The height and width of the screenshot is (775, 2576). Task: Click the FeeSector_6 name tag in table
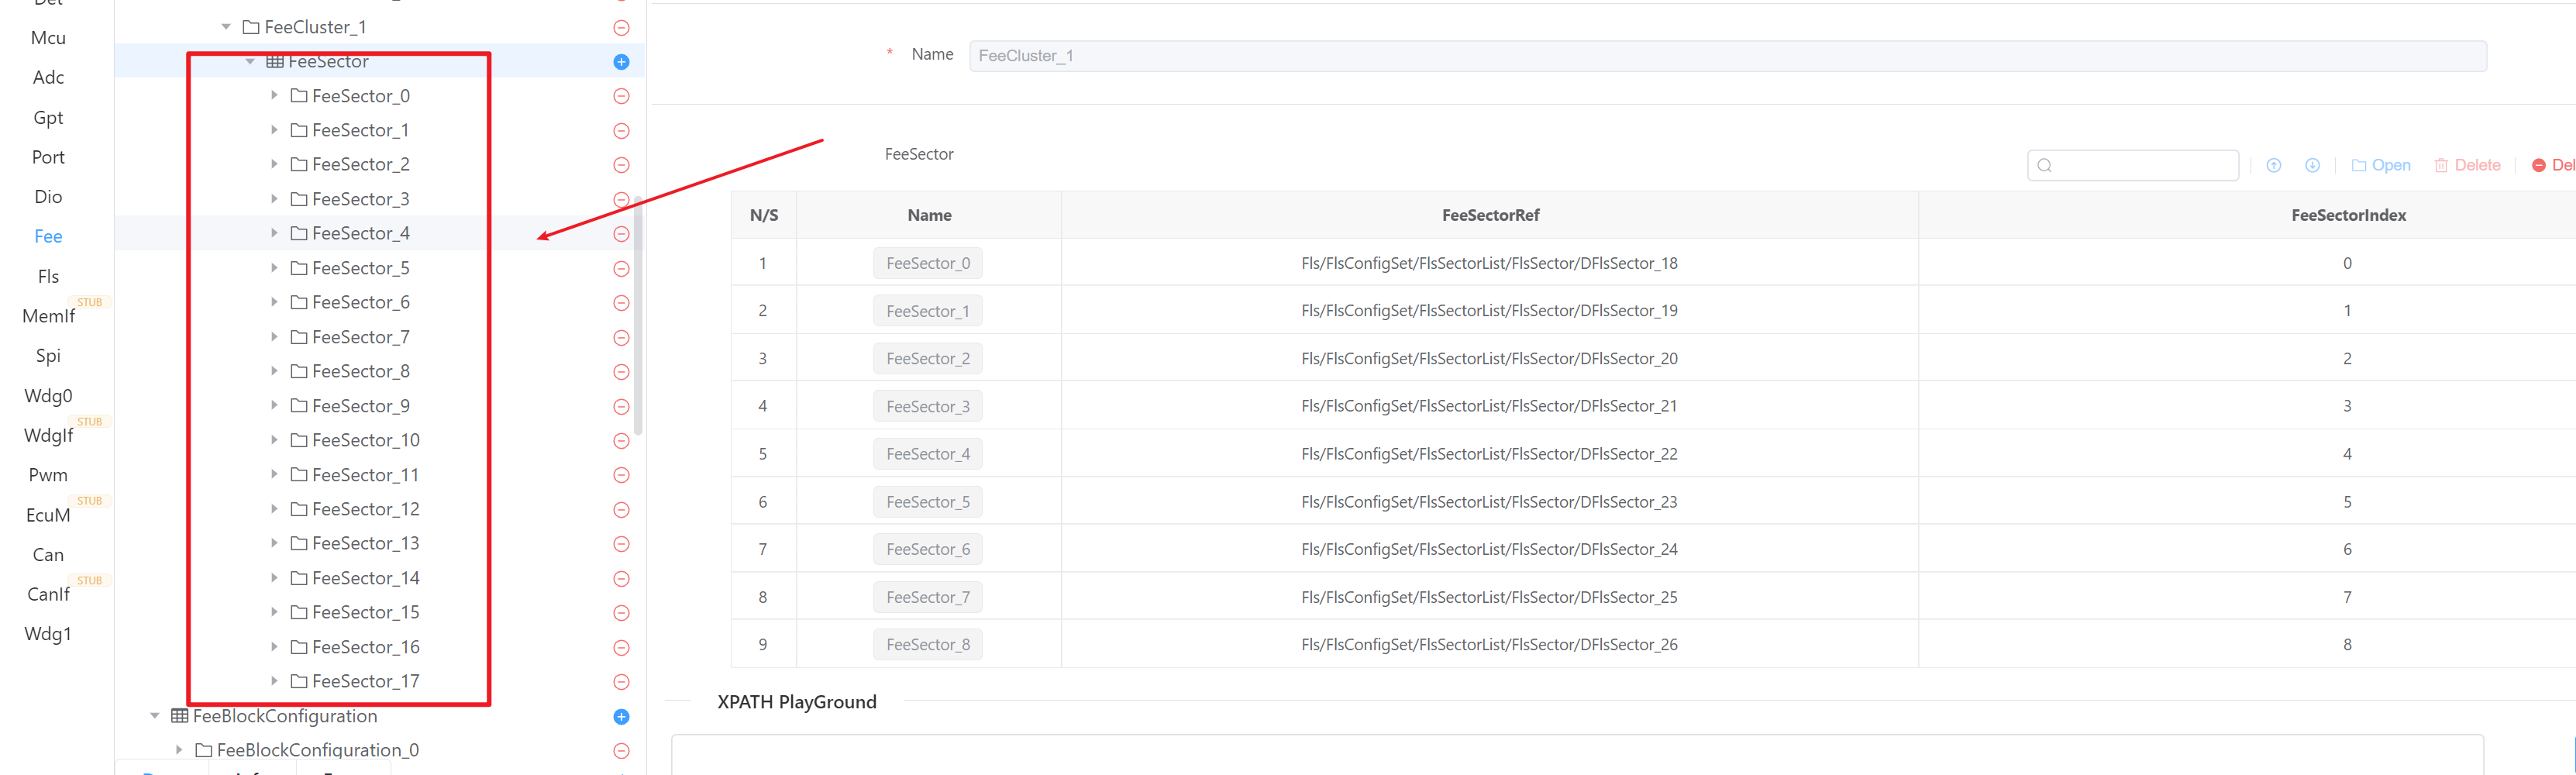click(x=928, y=549)
